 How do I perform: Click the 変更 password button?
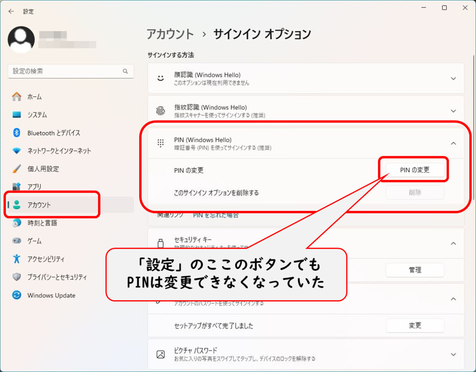[415, 326]
